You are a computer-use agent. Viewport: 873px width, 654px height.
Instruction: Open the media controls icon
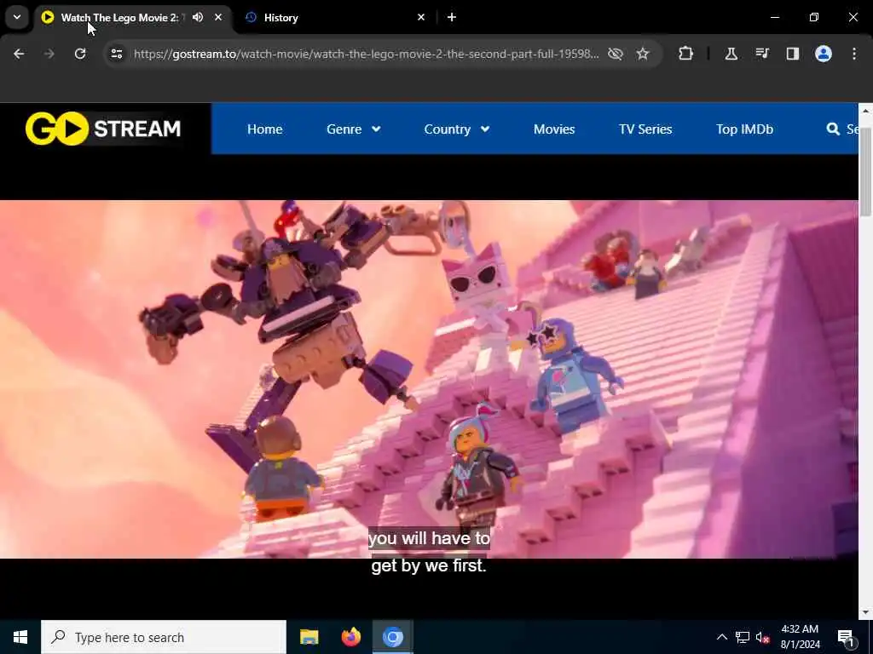coord(762,54)
